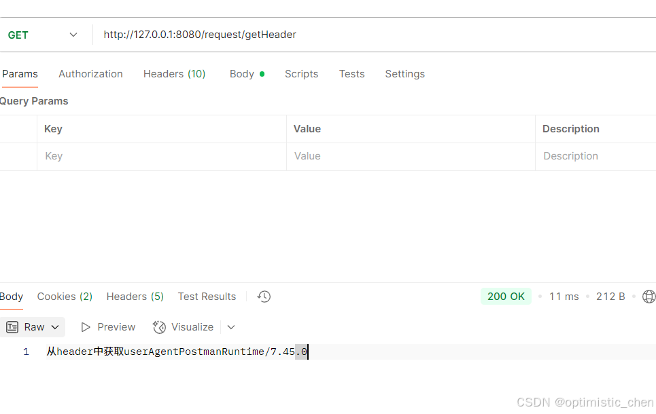Open the response Headers (5) tab
The image size is (656, 414).
click(x=135, y=297)
